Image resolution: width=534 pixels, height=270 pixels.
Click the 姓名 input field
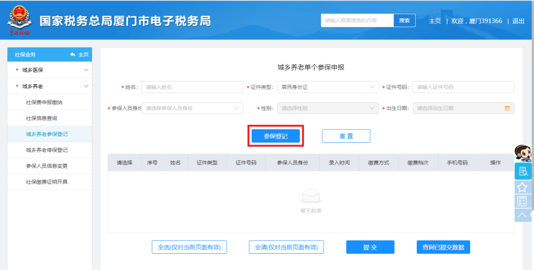[192, 87]
